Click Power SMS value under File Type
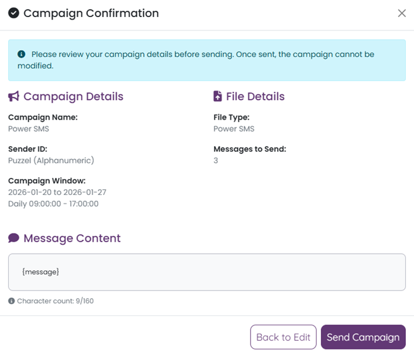Viewport: 414px width, 357px height. (234, 129)
